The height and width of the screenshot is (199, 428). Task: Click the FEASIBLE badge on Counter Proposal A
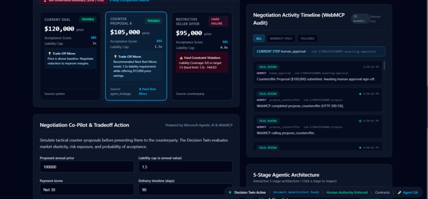click(x=153, y=21)
